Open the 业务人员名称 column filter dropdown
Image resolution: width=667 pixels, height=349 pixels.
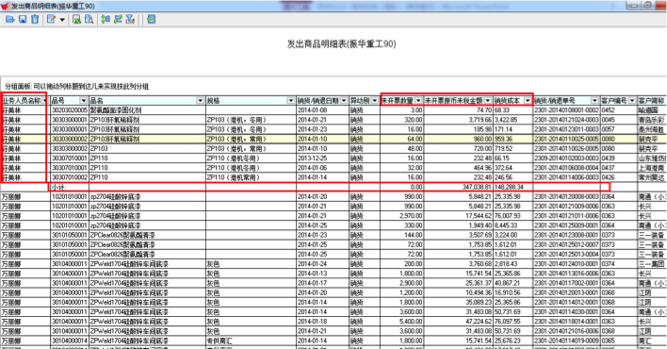pyautogui.click(x=44, y=101)
